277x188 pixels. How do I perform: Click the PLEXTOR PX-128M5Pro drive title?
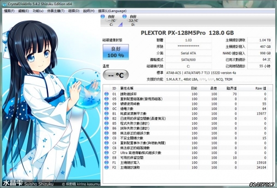187,33
